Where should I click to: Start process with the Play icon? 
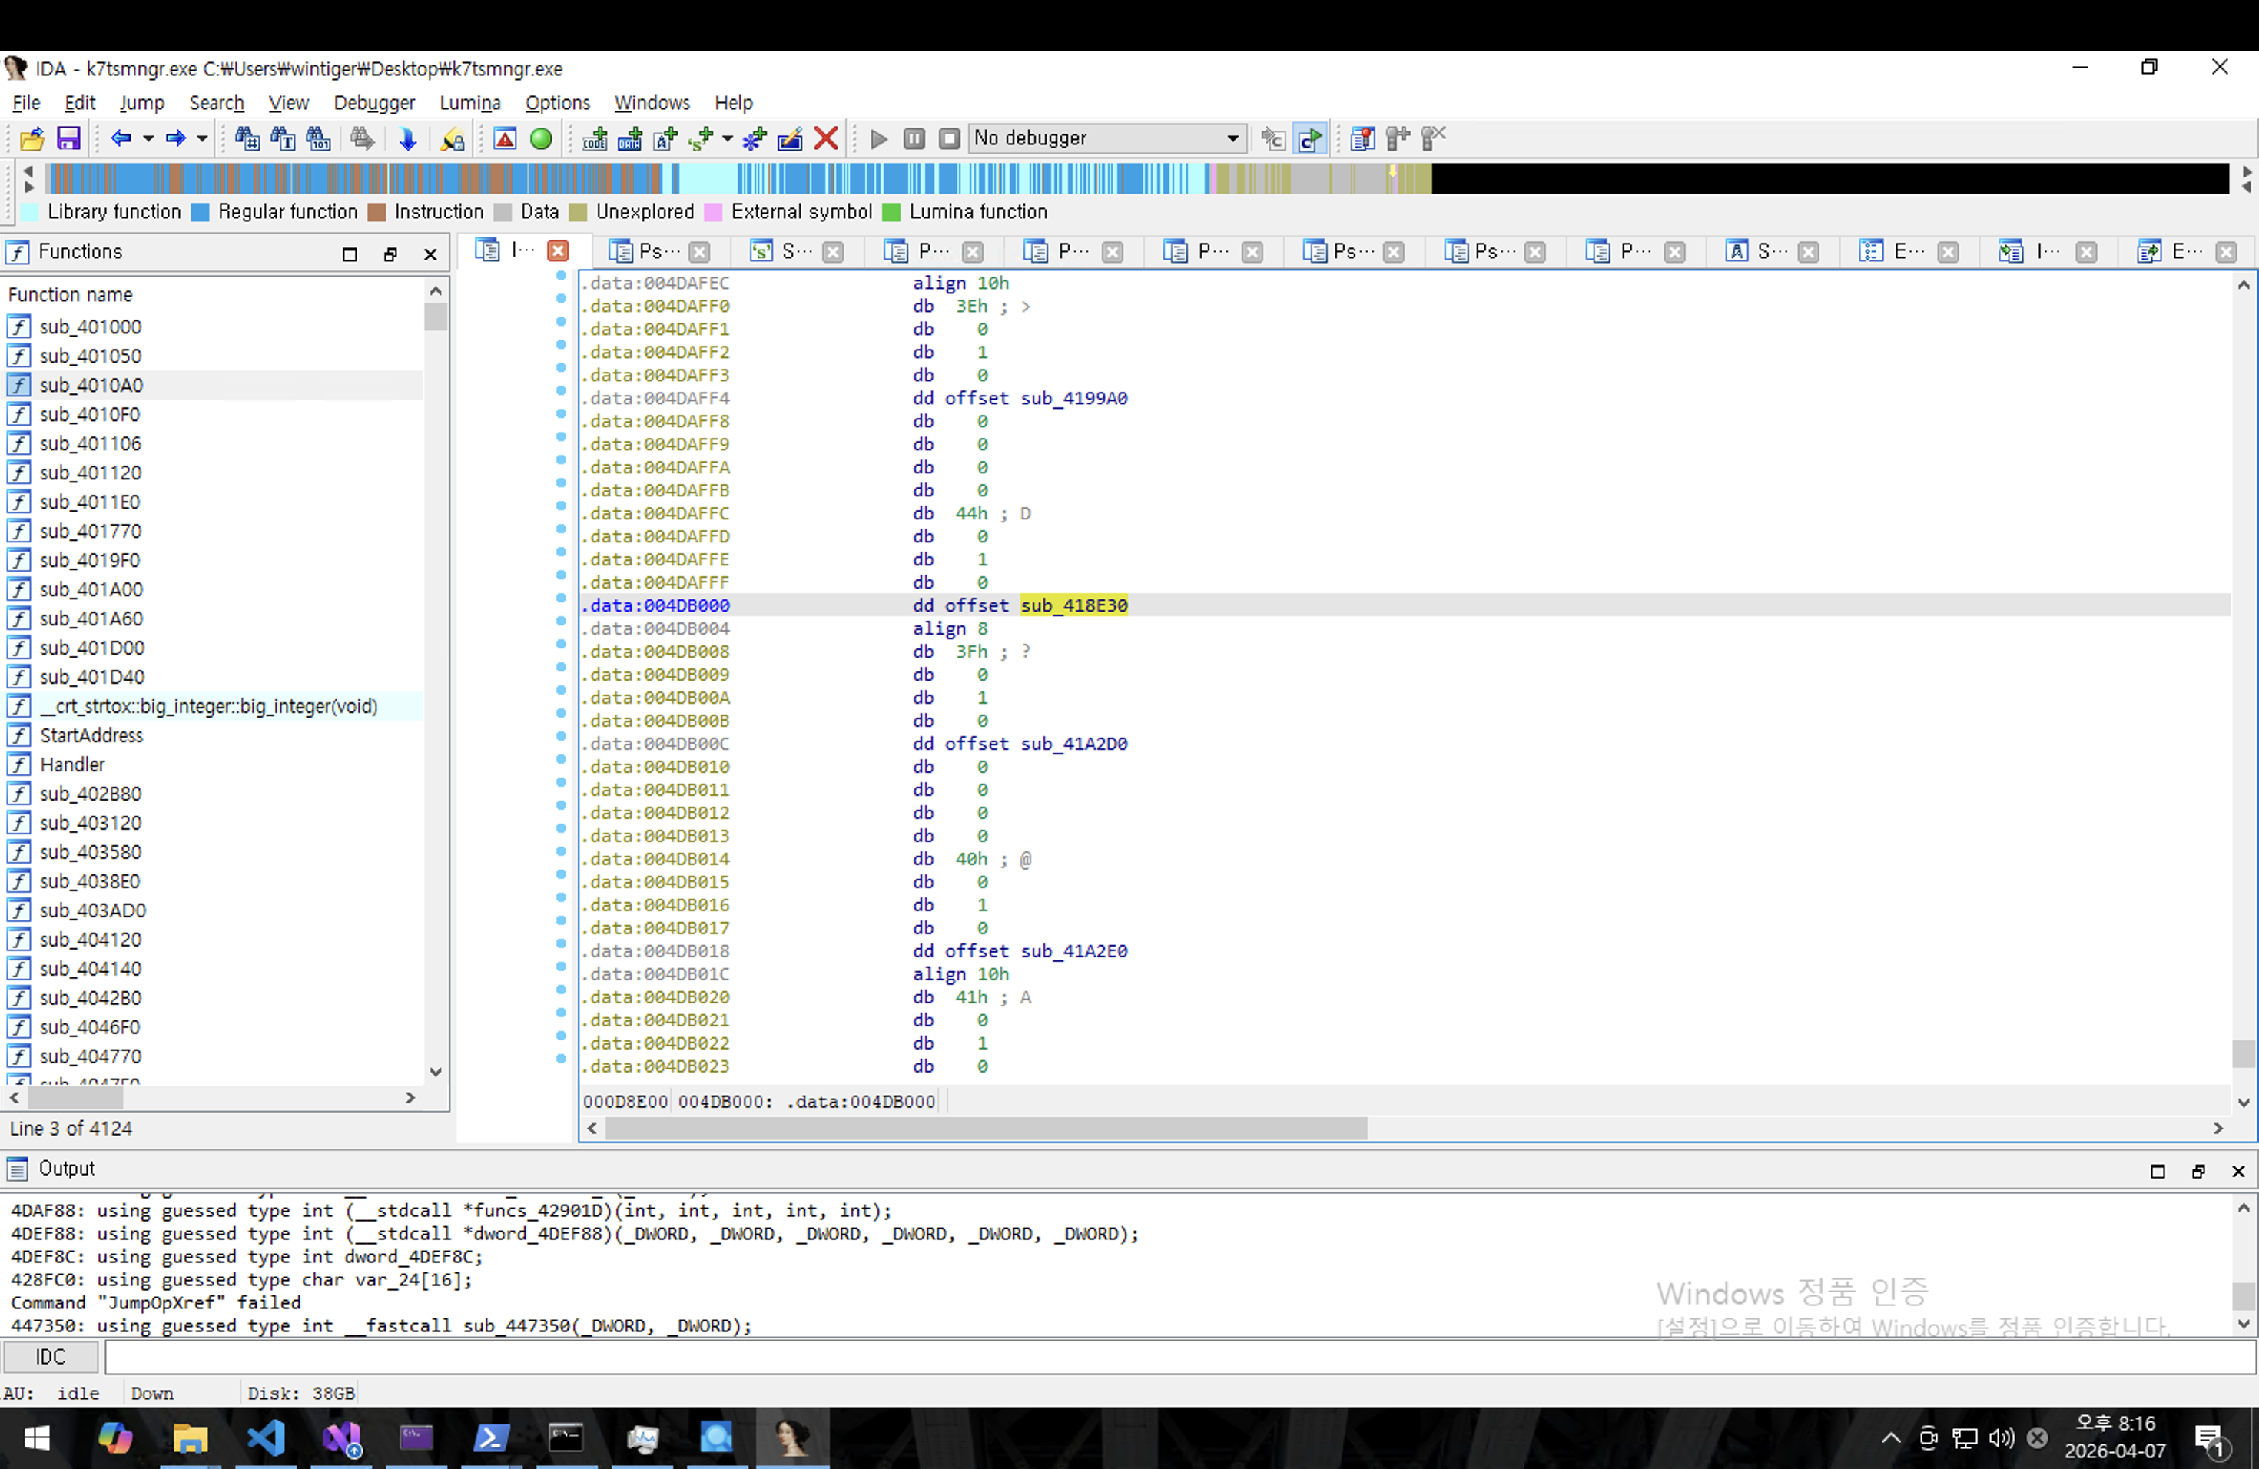(878, 138)
